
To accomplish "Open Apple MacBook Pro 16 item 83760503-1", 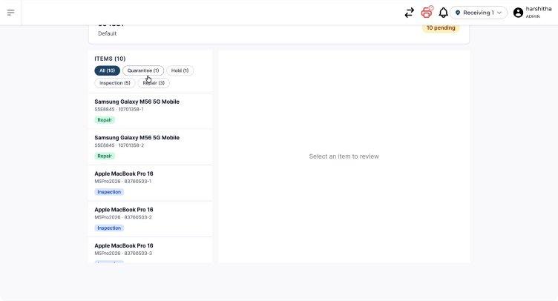I will coord(151,183).
